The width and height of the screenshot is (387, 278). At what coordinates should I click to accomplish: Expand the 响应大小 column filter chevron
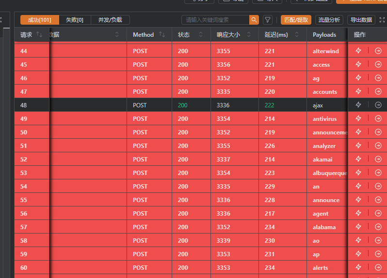click(249, 35)
